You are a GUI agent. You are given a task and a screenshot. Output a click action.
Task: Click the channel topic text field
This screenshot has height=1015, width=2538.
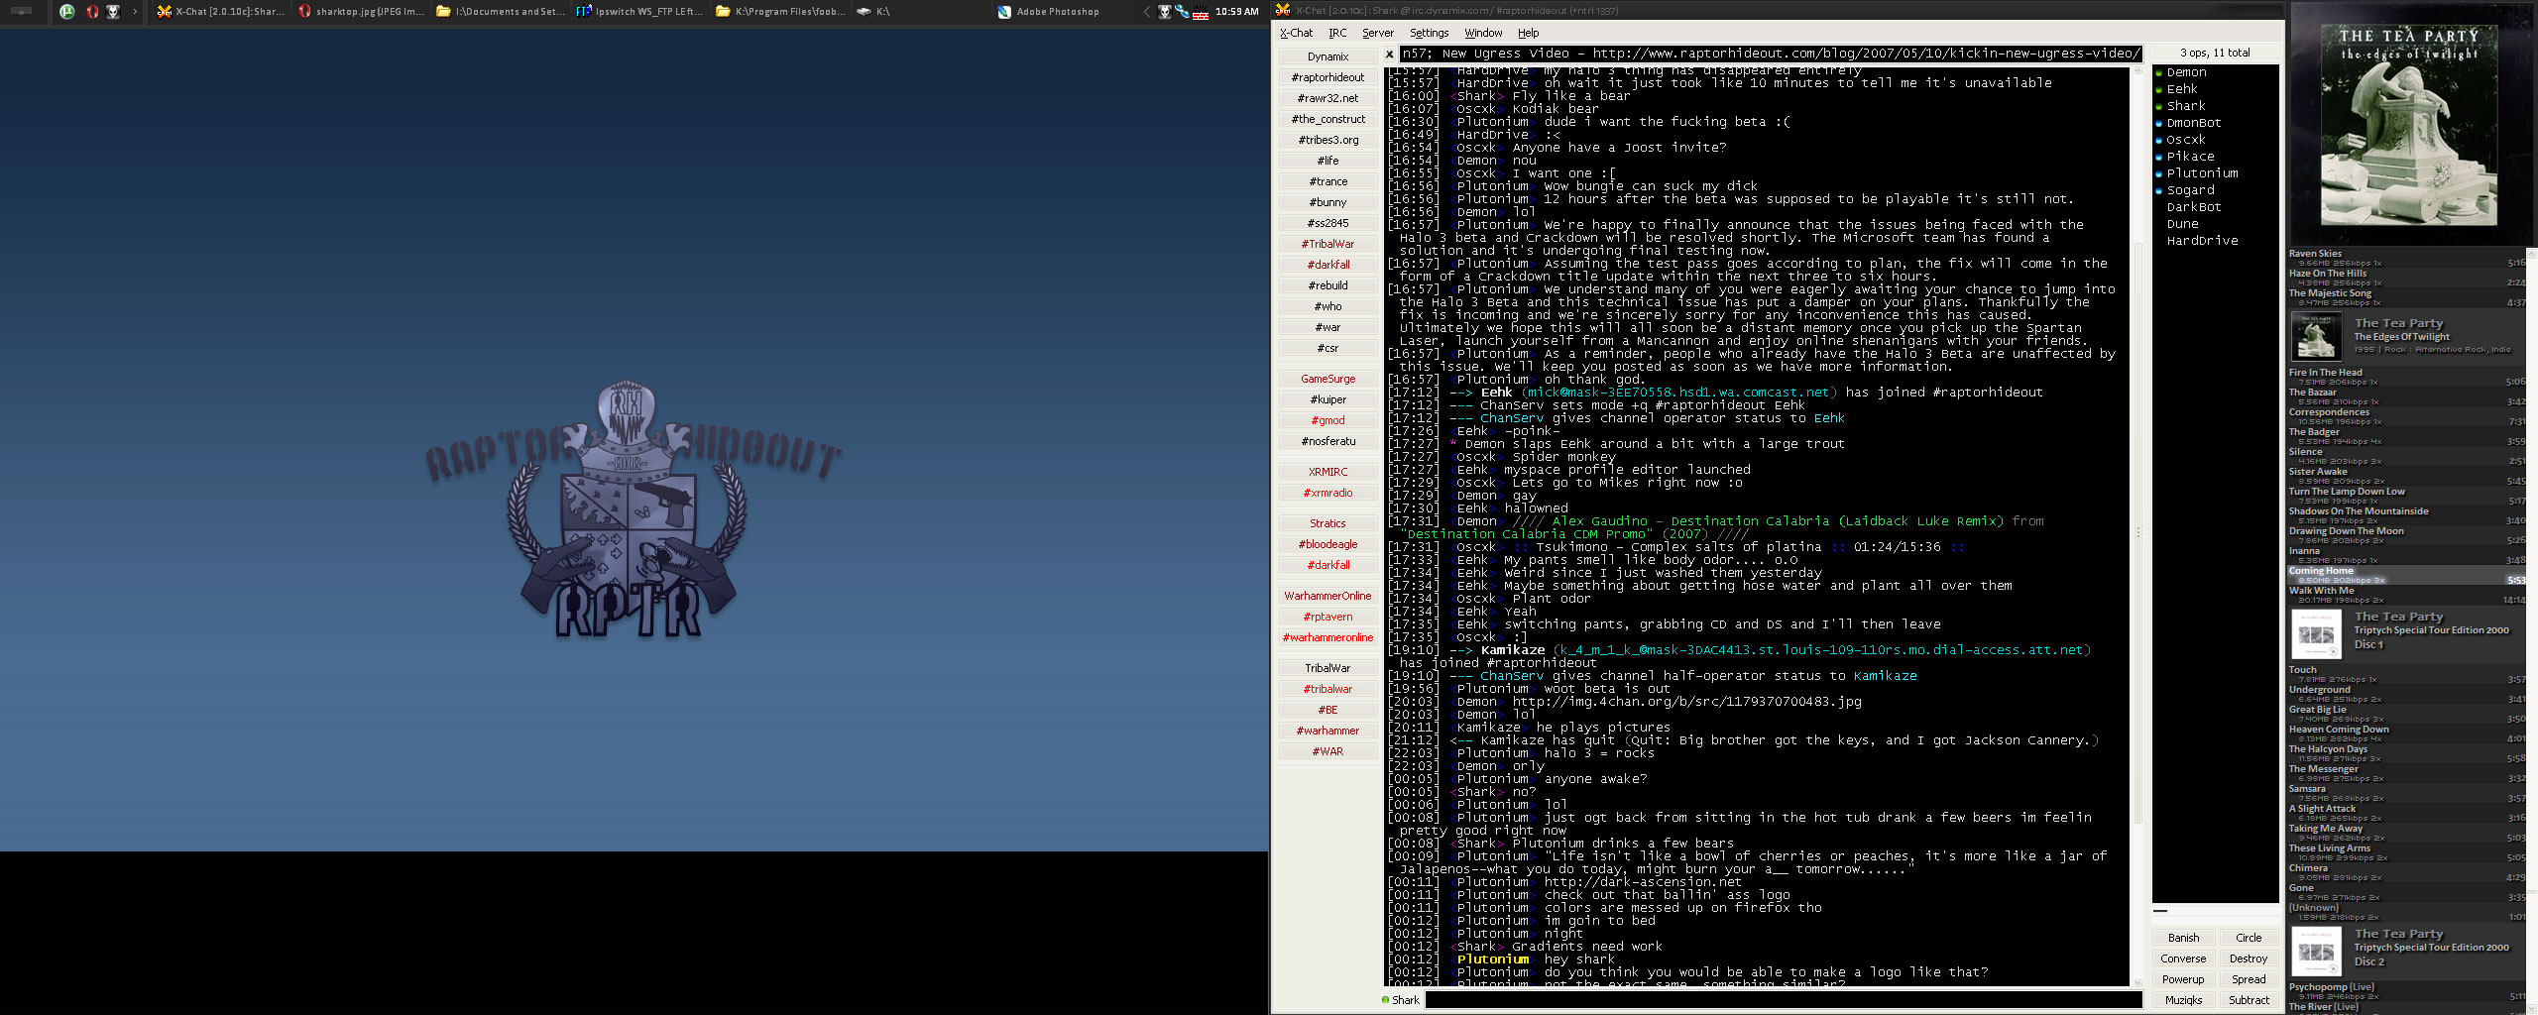[1771, 54]
